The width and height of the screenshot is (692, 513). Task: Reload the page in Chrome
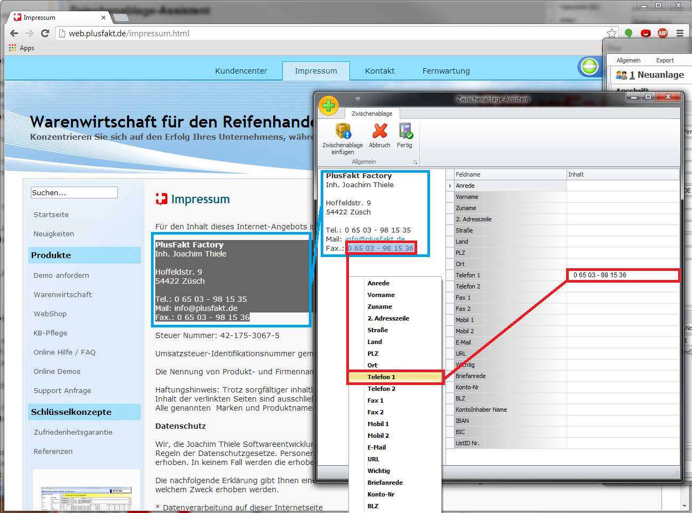click(45, 33)
